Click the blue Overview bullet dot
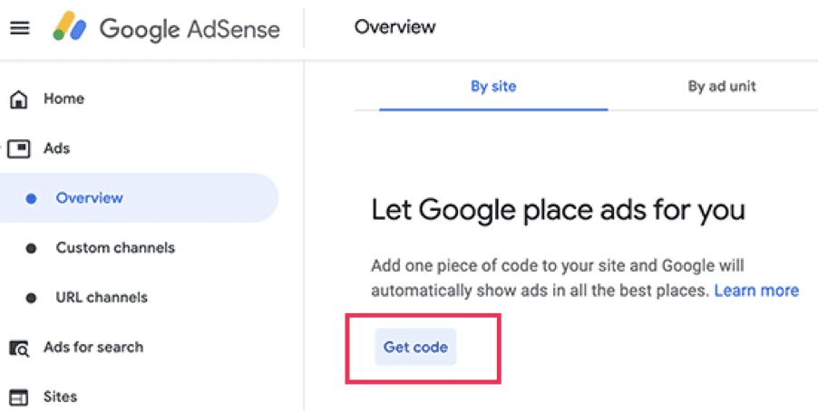818x411 pixels. [x=32, y=198]
